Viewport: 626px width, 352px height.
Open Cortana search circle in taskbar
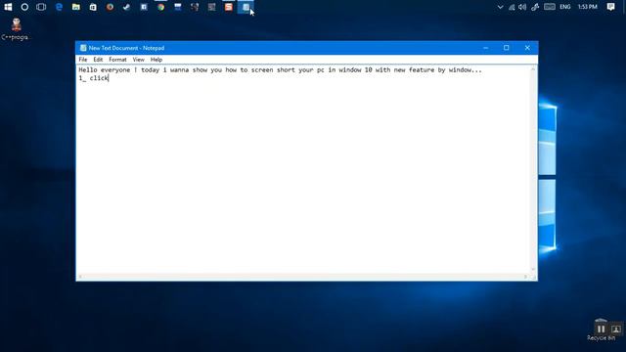(x=24, y=7)
